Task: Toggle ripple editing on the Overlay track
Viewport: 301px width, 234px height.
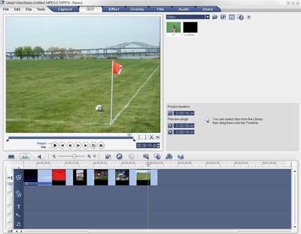Action: pos(10,194)
